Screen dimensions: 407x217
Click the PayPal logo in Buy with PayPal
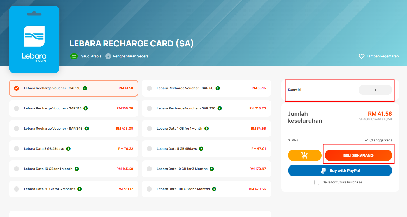tap(324, 171)
